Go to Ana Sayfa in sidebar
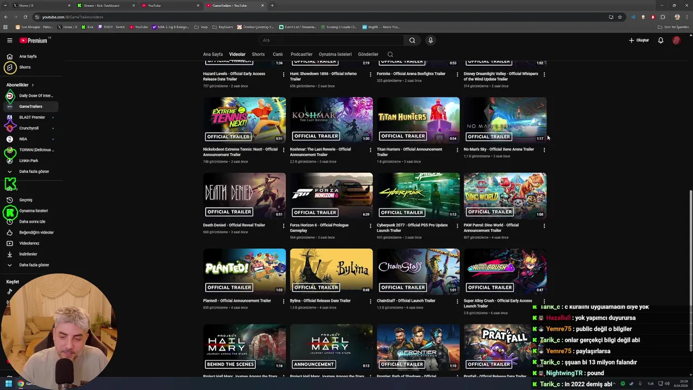 click(x=29, y=56)
